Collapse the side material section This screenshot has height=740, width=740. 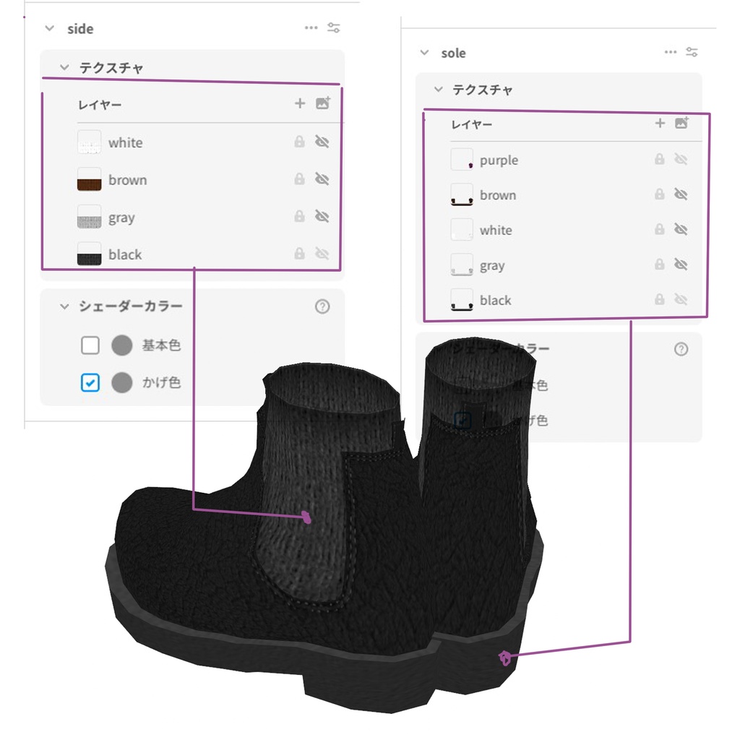point(50,28)
